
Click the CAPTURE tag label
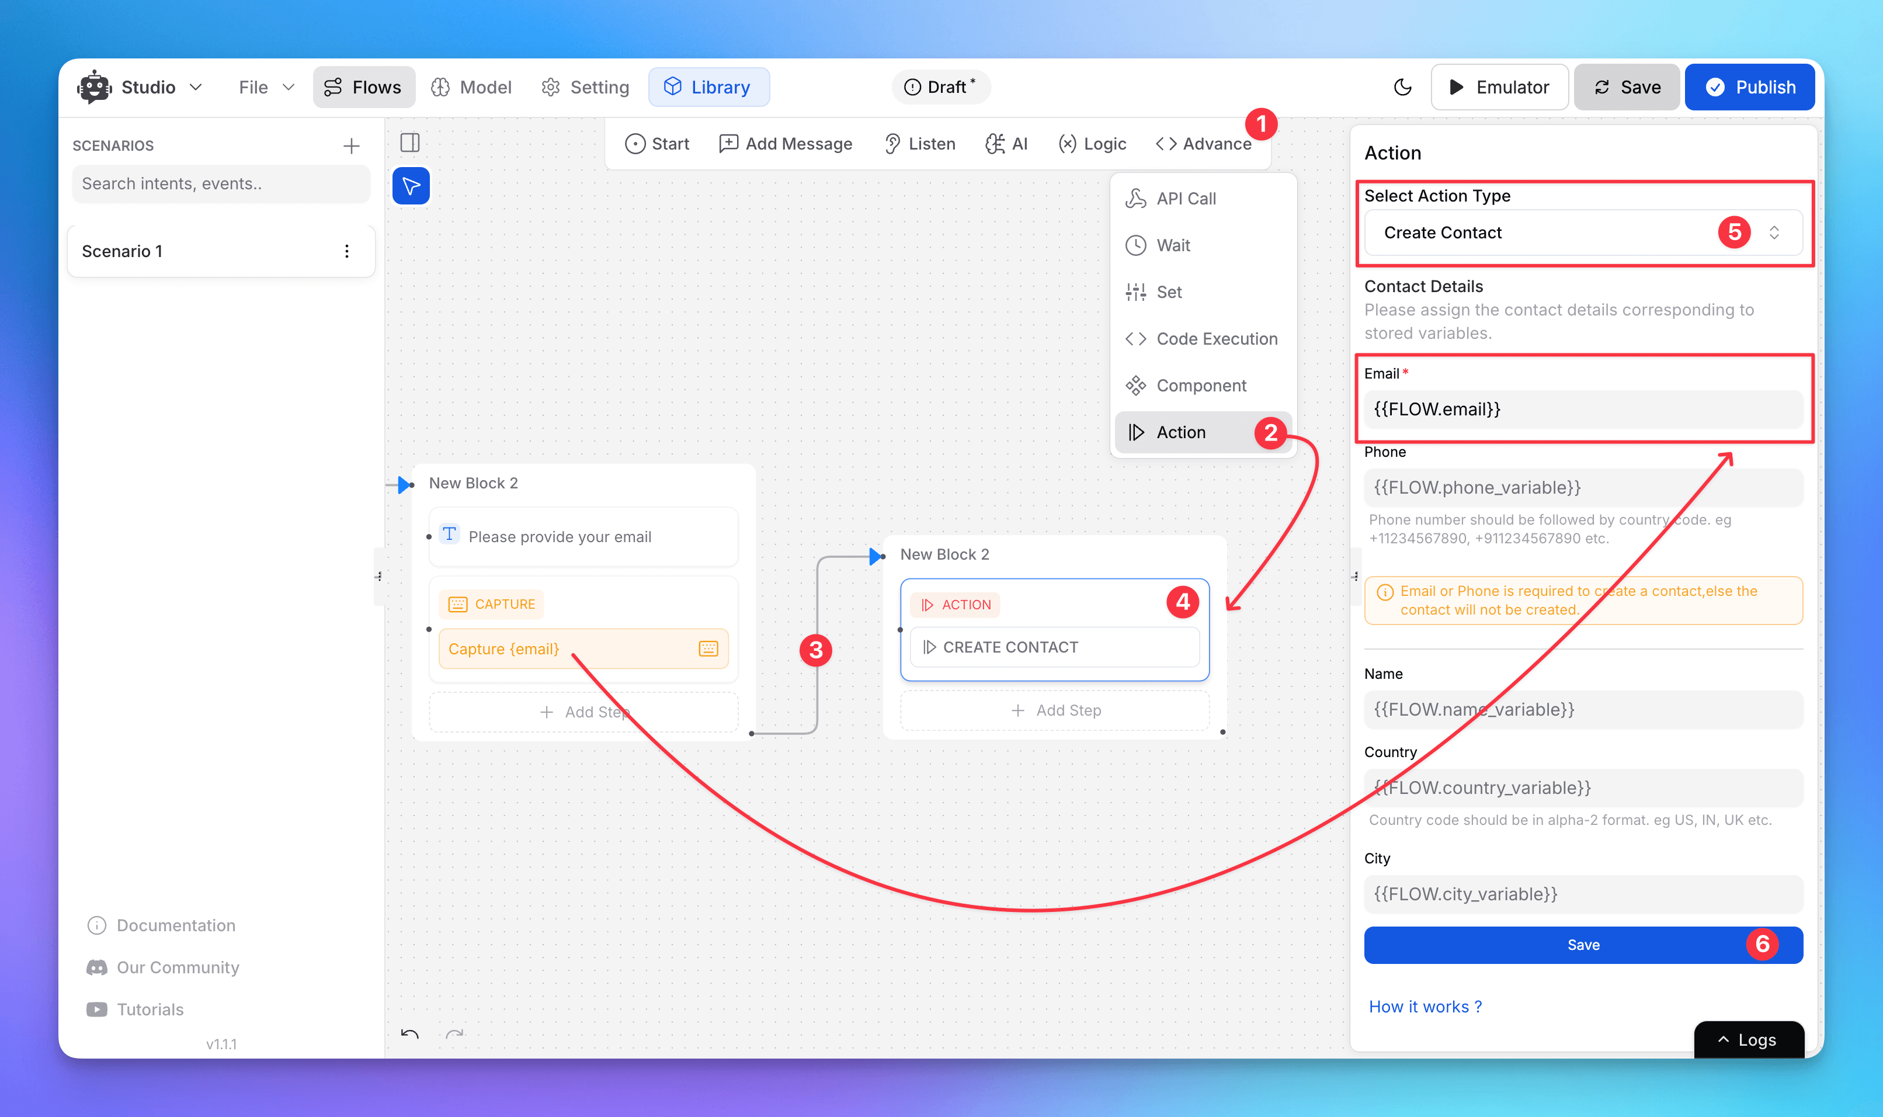491,605
